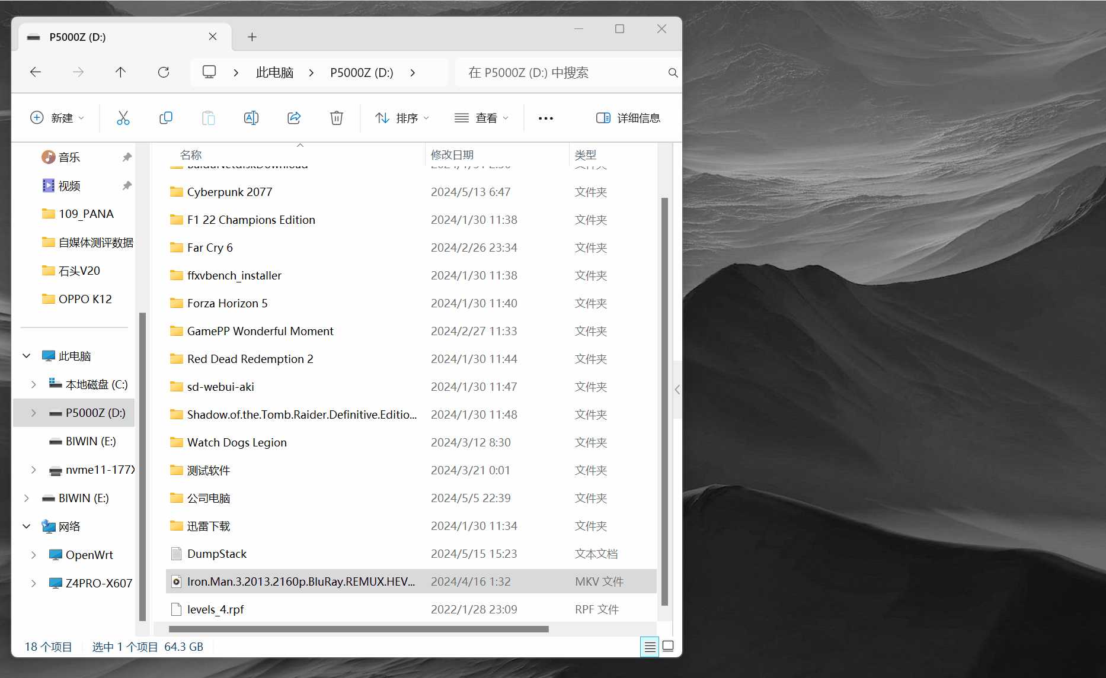Open the 查看 view dropdown
Viewport: 1106px width, 678px height.
point(481,118)
